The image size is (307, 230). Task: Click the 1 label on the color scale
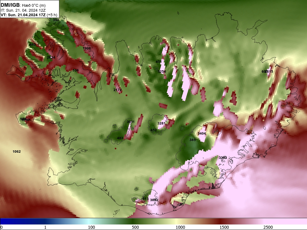point(45,227)
